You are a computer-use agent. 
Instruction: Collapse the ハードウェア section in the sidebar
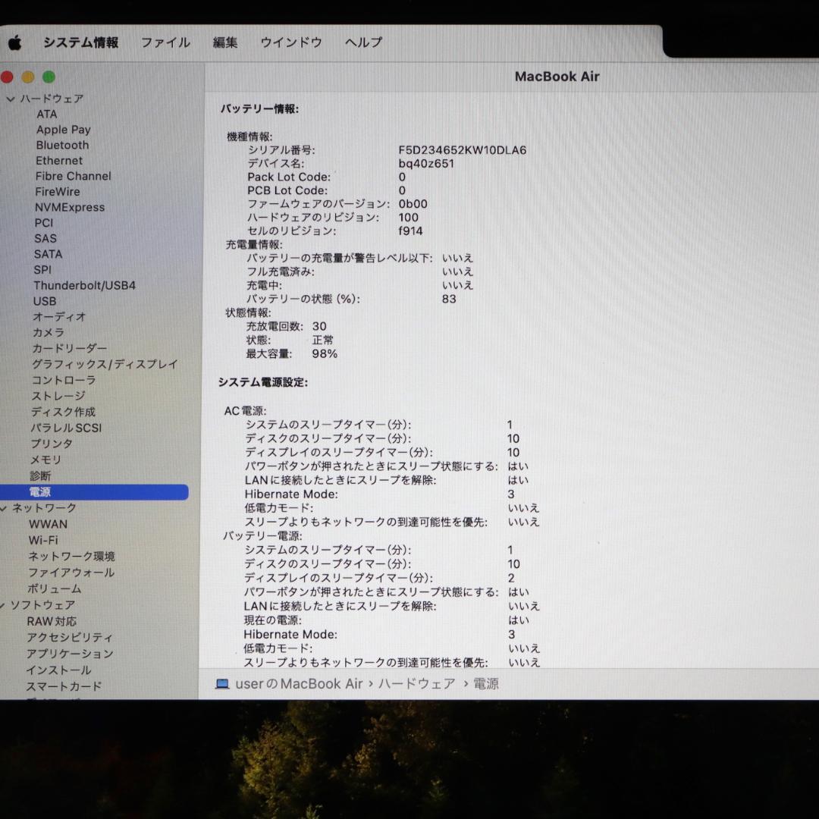pos(11,98)
